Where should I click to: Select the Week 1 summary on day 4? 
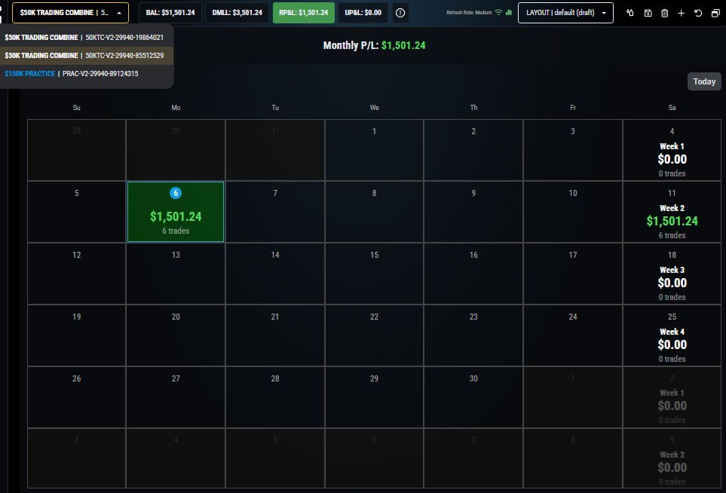click(672, 150)
